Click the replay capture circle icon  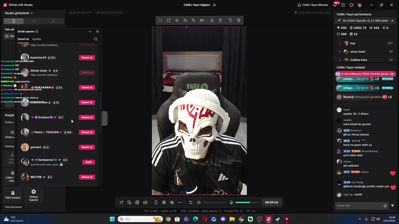click(x=172, y=203)
